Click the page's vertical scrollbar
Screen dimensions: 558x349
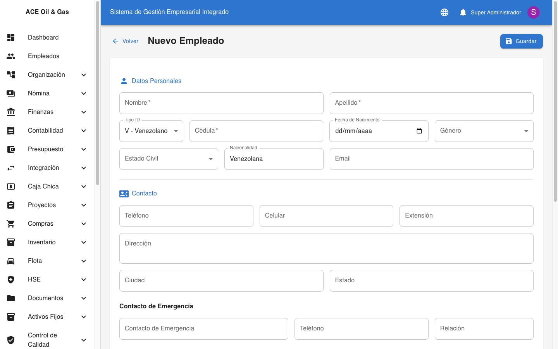point(555,101)
